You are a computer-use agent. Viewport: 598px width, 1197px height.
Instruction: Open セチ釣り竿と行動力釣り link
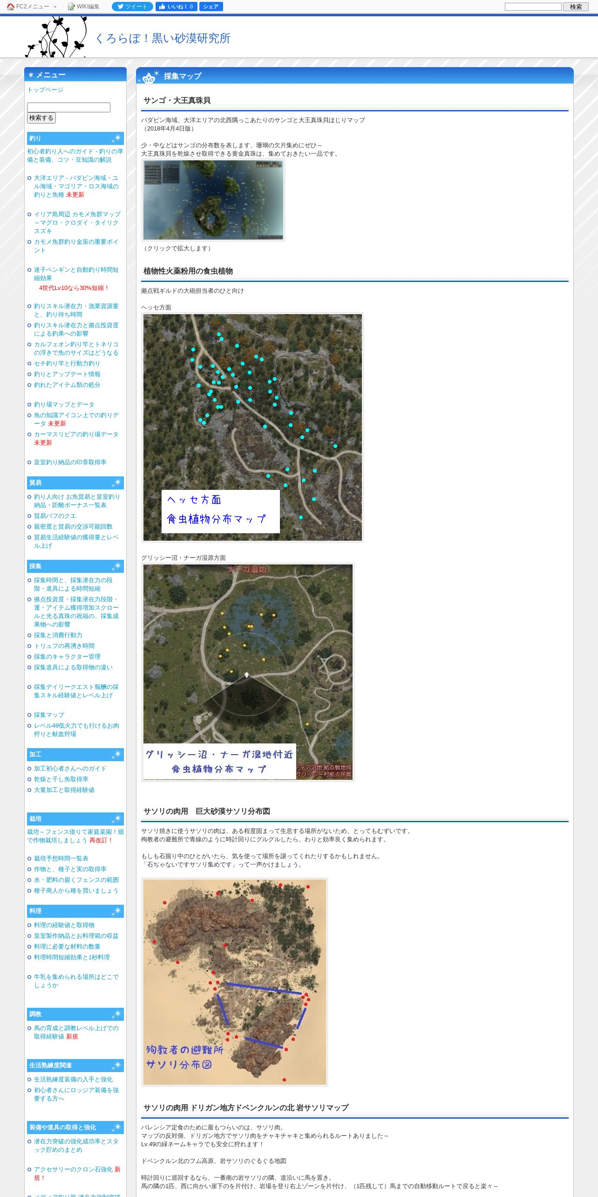(67, 363)
